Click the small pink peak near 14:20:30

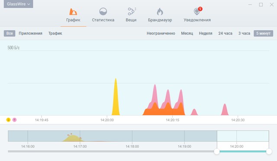(225, 110)
